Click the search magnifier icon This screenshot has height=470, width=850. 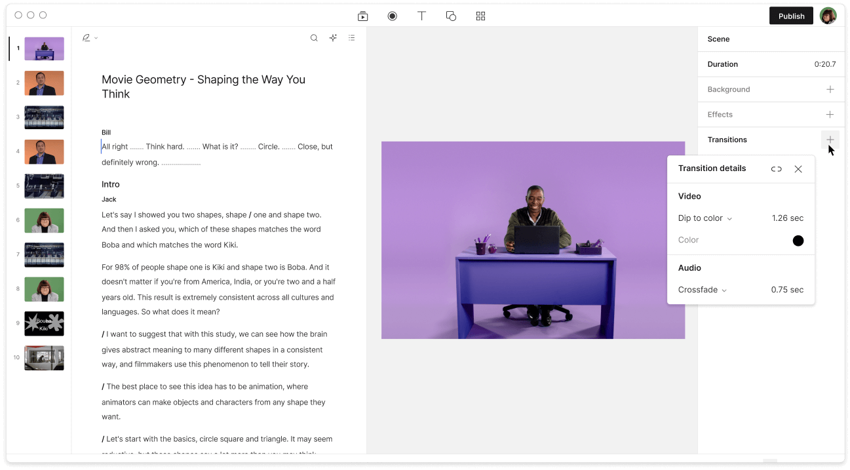[x=314, y=38]
